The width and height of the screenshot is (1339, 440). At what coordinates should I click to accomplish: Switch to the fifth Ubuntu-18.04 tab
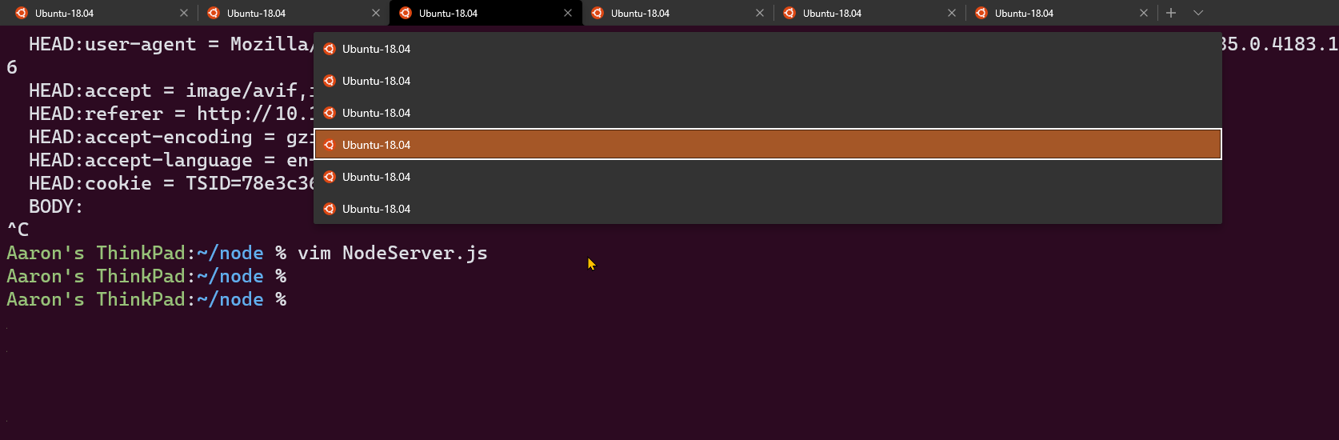[869, 13]
